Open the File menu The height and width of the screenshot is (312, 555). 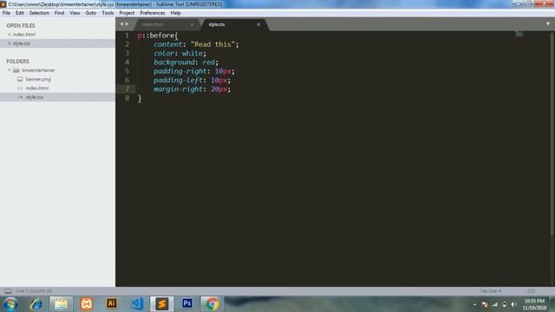pyautogui.click(x=6, y=13)
